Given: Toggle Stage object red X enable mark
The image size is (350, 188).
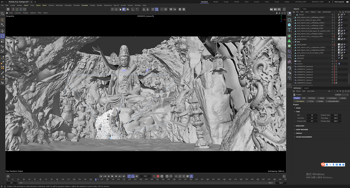Looking at the screenshot, I should point(336,61).
